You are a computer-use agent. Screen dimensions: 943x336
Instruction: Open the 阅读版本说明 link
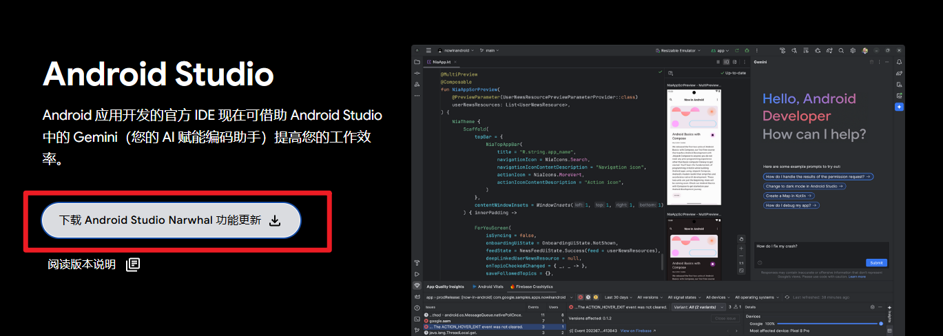click(x=82, y=264)
